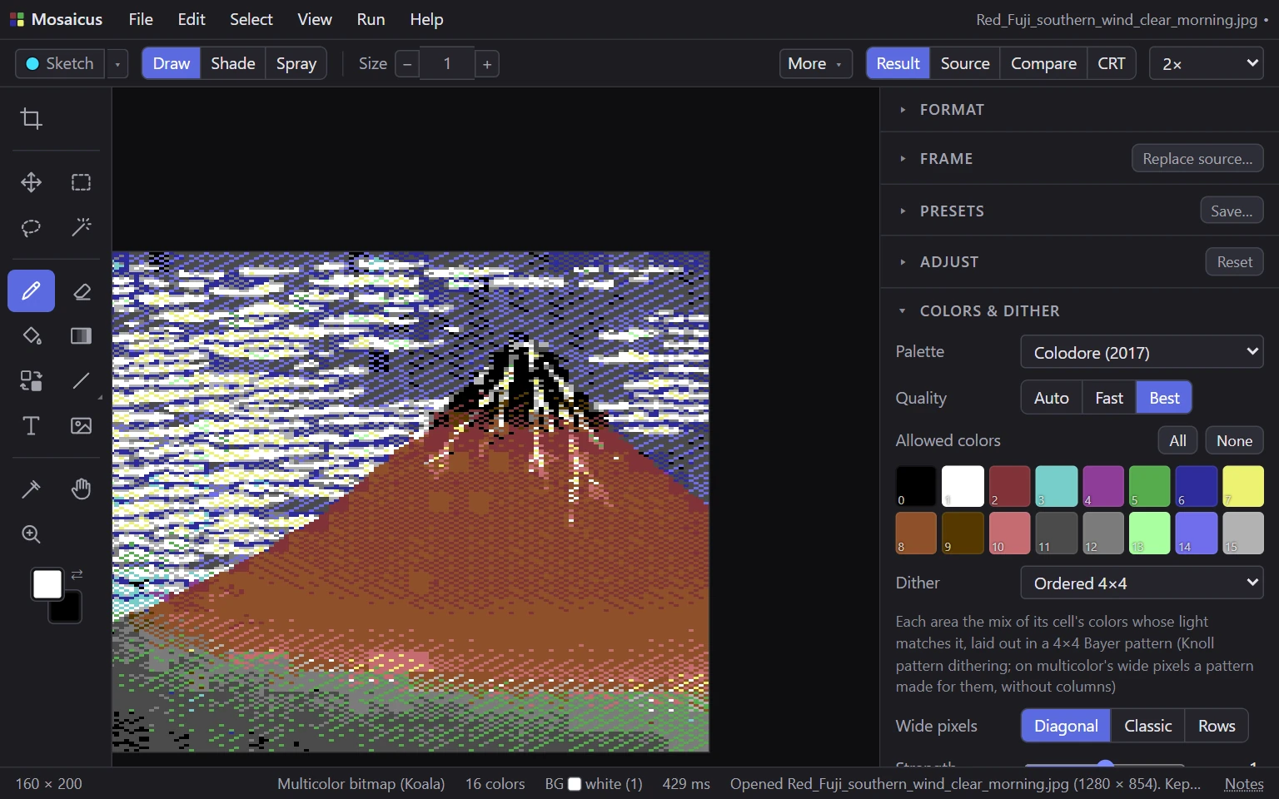Toggle allowed color swatch 14 light blue
The width and height of the screenshot is (1279, 799).
click(1197, 533)
